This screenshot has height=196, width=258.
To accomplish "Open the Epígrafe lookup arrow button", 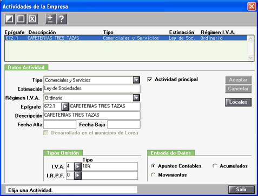I will [65, 106].
